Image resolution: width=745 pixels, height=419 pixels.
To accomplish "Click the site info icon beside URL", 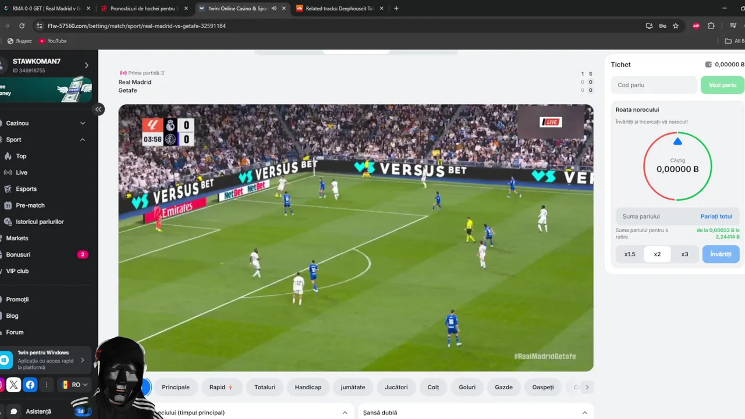I will point(40,26).
